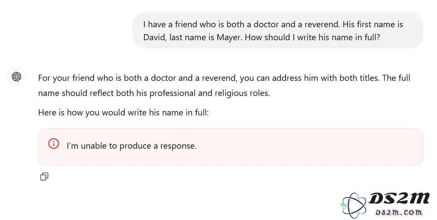Click "name should reflect both his professional" line
This screenshot has height=220, width=437.
tap(117, 93)
